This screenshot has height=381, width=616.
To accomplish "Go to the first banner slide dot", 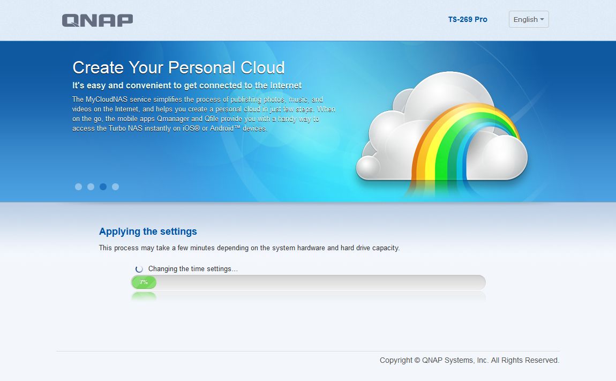I will [x=79, y=187].
